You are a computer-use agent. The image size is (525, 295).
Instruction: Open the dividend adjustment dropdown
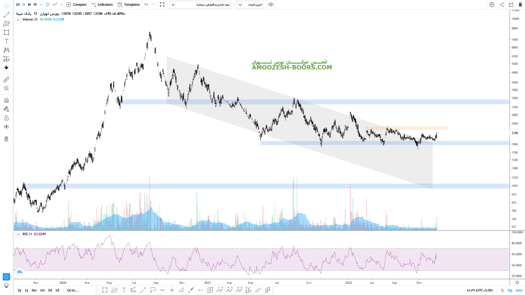point(200,5)
